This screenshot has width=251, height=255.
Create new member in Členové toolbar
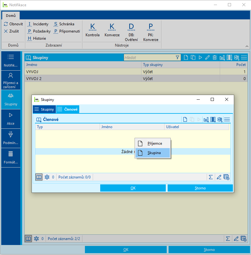pyautogui.click(x=185, y=119)
